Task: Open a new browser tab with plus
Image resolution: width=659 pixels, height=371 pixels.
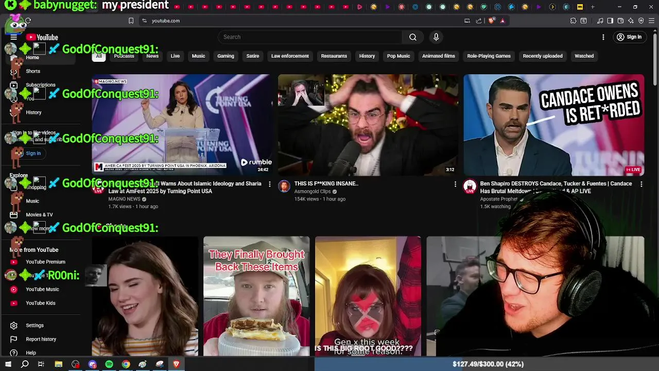Action: click(x=593, y=7)
